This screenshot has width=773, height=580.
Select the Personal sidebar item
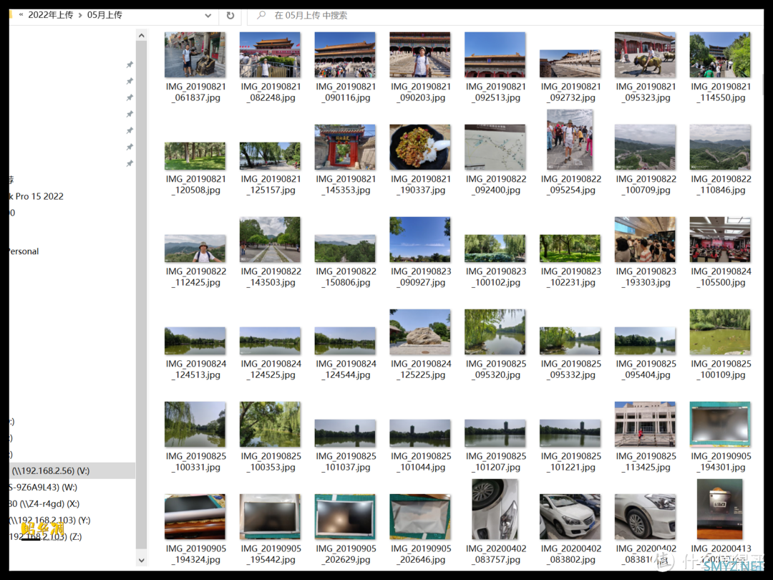point(24,251)
